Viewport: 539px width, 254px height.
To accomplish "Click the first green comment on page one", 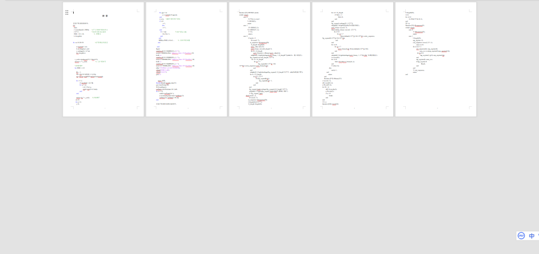I will click(x=99, y=29).
